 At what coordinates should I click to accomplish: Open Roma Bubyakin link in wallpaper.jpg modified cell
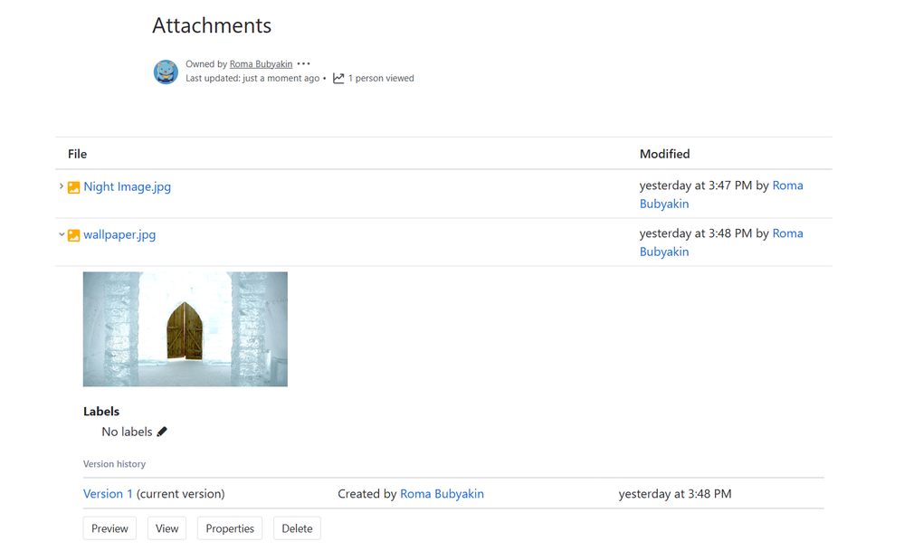pyautogui.click(x=721, y=242)
